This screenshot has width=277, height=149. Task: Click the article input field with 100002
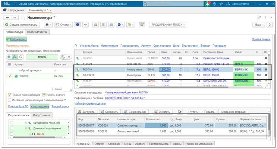click(42, 57)
